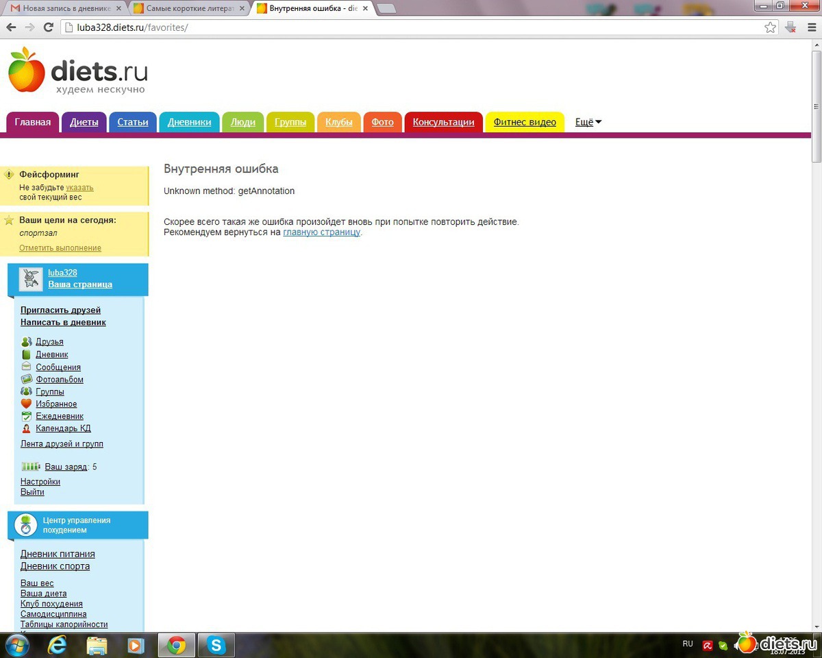Click the luba328 avatar thumbnail
Viewport: 822px width, 658px height.
[x=30, y=278]
